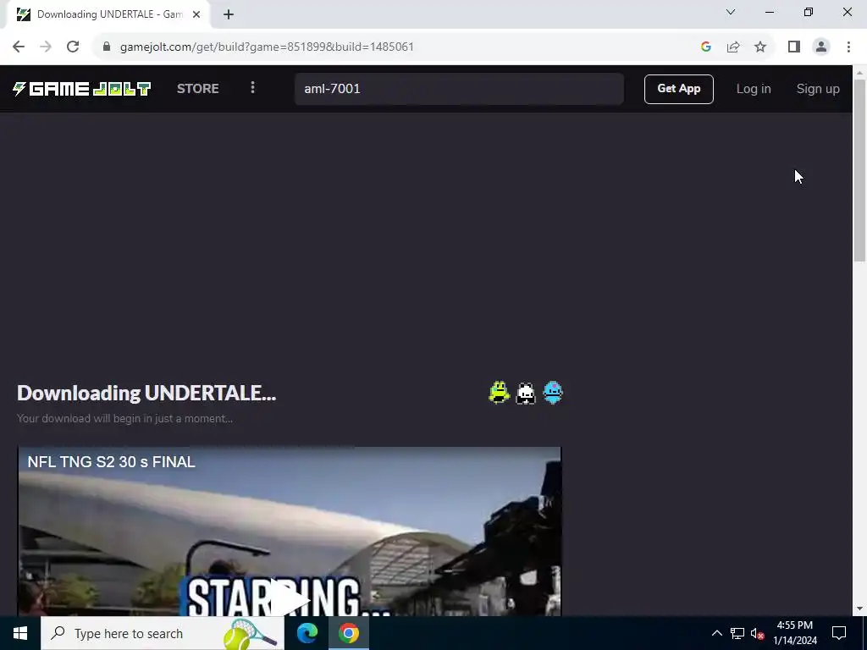Click the scrollbar up arrow

pyautogui.click(x=859, y=73)
